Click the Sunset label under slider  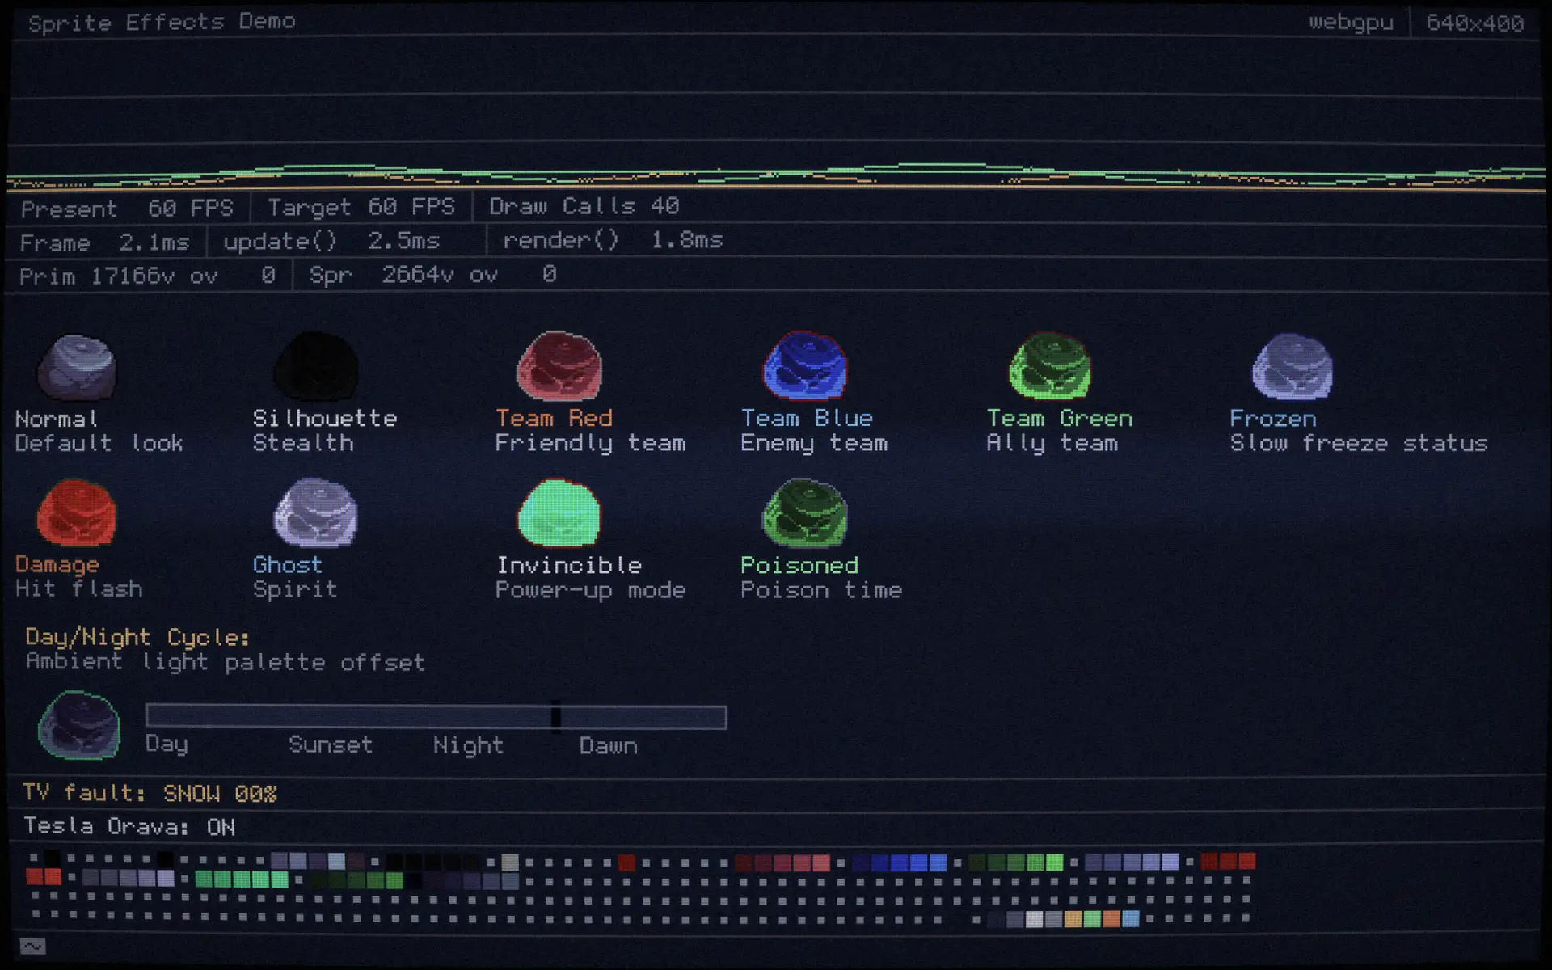(331, 744)
